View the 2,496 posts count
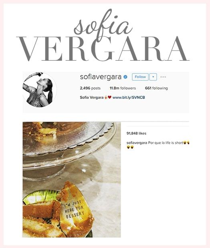 90,88
